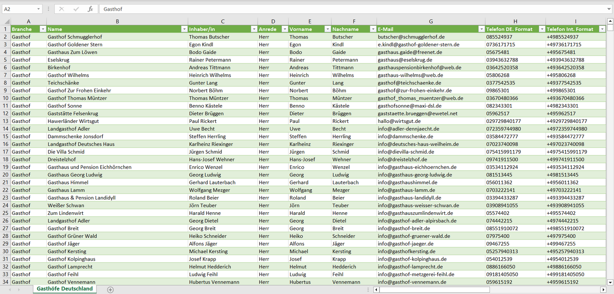This screenshot has width=614, height=294.
Task: Open the Telefon Int. Format filter dropdown
Action: coord(602,29)
